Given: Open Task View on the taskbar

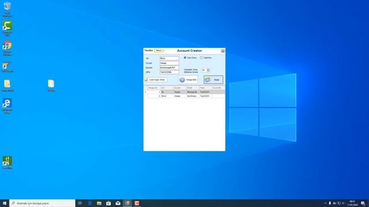Looking at the screenshot, I should [x=80, y=203].
